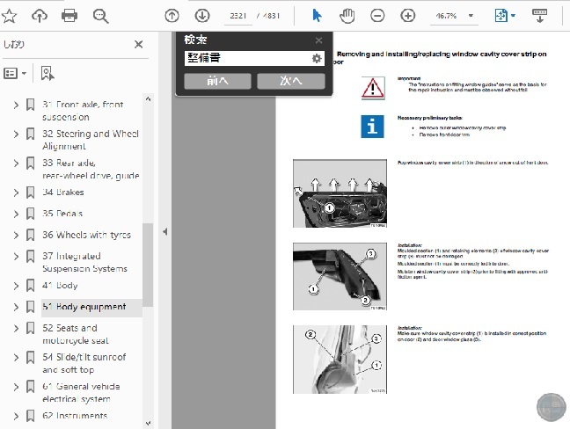Image resolution: width=570 pixels, height=429 pixels.
Task: Click the keyboard scroll mode icon
Action: (539, 16)
